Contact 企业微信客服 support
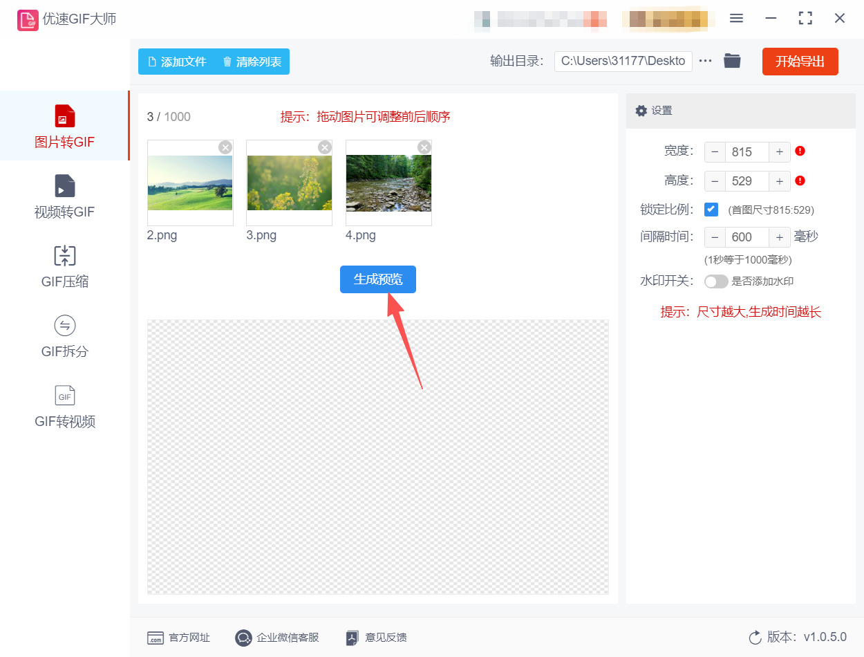Screen dimensions: 864x657 277,638
